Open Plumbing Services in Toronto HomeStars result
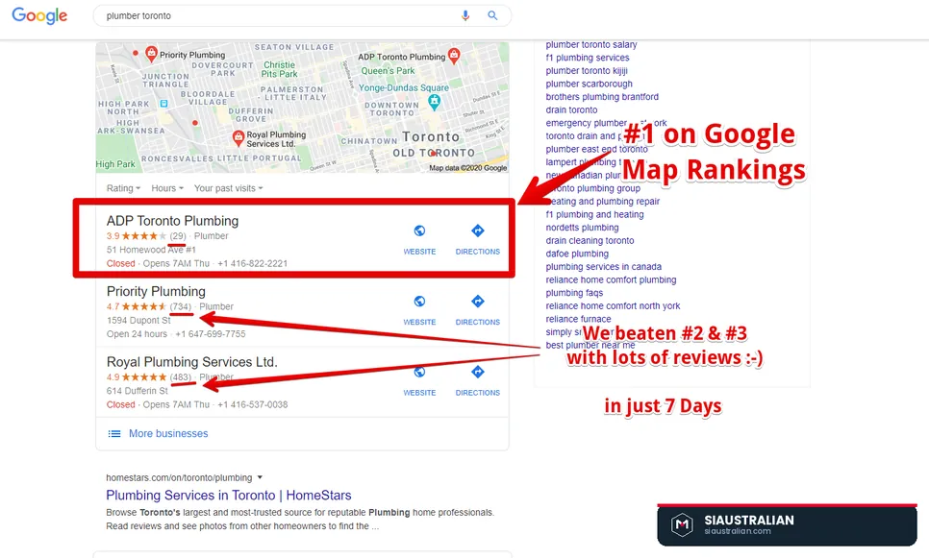 pyautogui.click(x=229, y=496)
